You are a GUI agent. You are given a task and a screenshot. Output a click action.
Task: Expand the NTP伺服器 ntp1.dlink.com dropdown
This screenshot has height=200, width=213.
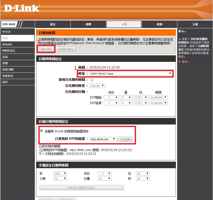coord(103,139)
